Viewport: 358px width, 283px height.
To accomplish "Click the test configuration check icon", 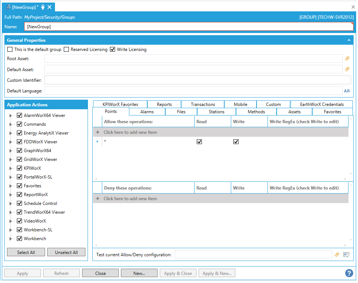I will pos(346,254).
